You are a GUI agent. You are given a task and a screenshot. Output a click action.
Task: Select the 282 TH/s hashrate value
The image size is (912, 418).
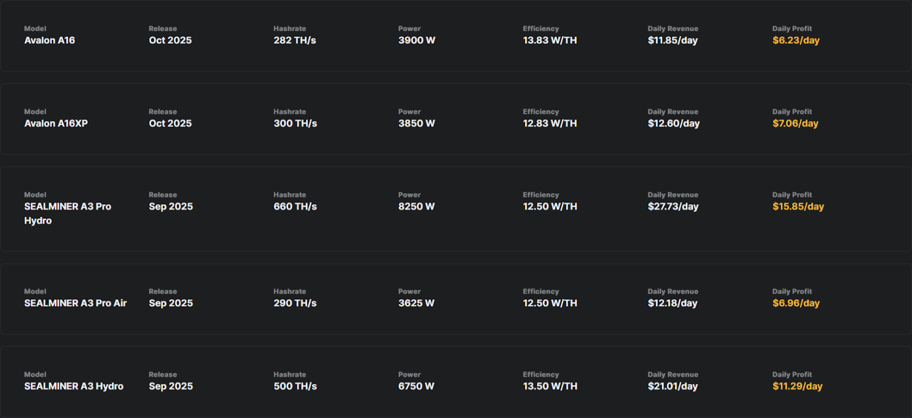[x=295, y=40]
